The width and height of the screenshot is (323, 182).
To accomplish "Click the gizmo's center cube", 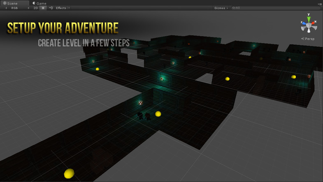I will click(x=309, y=25).
